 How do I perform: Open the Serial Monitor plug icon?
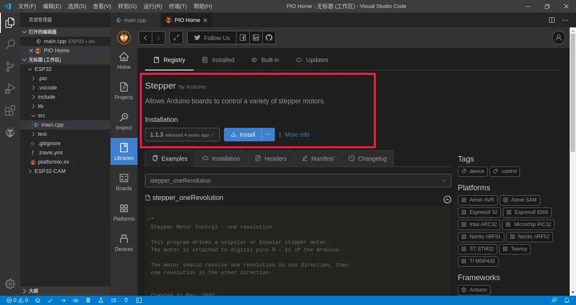(x=126, y=300)
